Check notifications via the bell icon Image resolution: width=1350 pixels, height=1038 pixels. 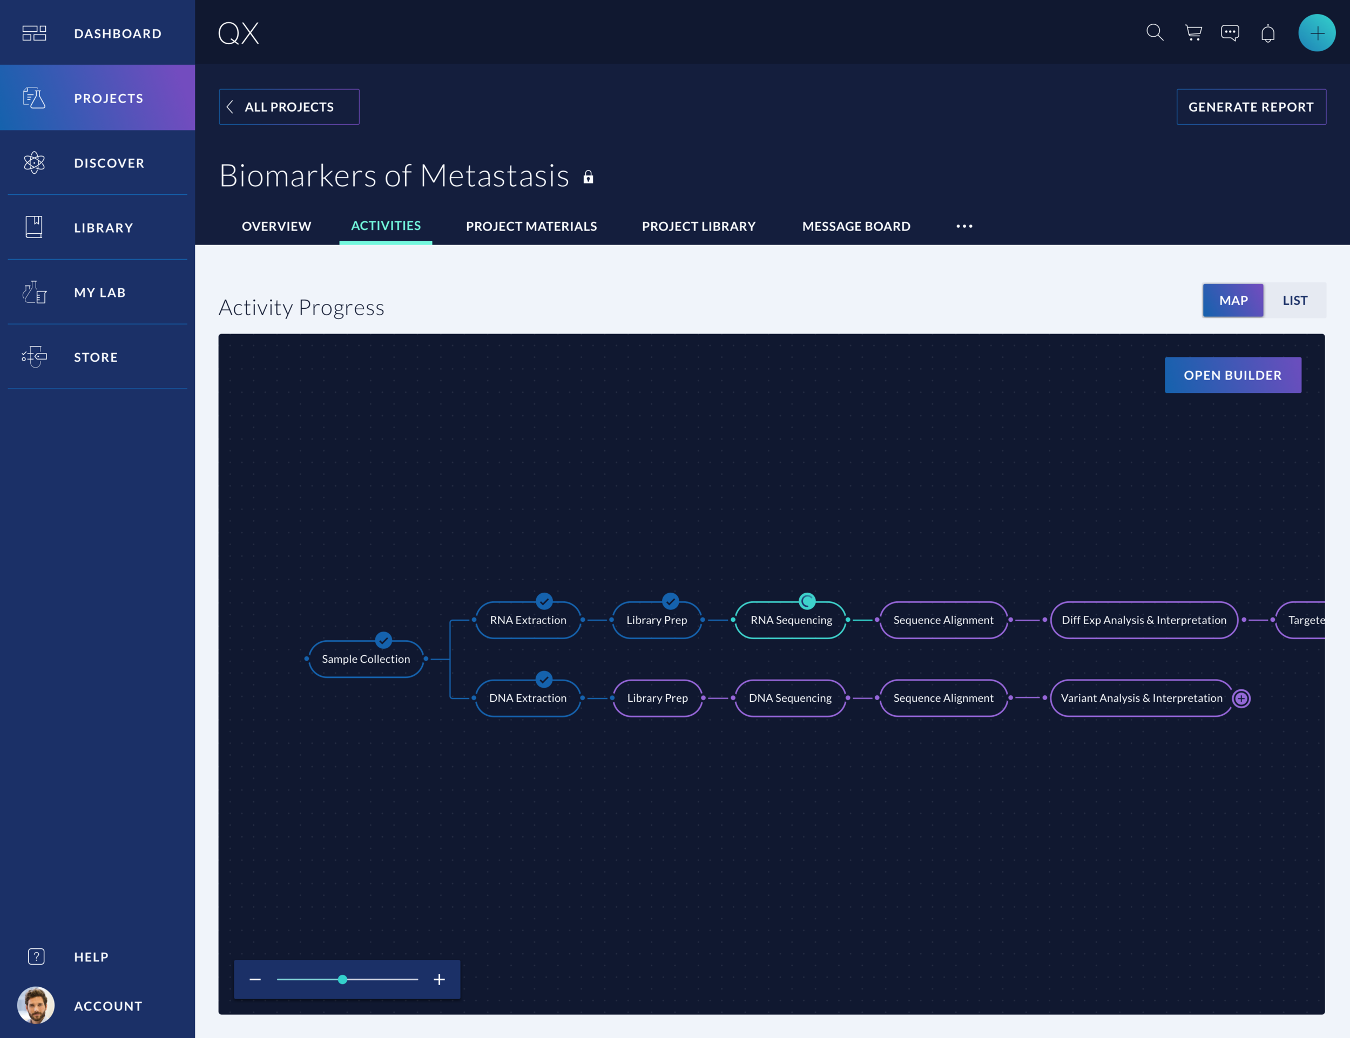[1267, 33]
